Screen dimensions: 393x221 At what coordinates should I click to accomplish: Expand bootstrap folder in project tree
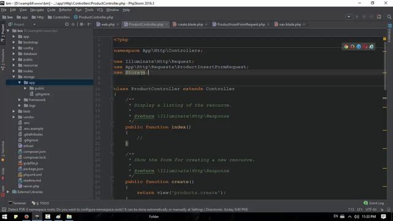pyautogui.click(x=14, y=42)
